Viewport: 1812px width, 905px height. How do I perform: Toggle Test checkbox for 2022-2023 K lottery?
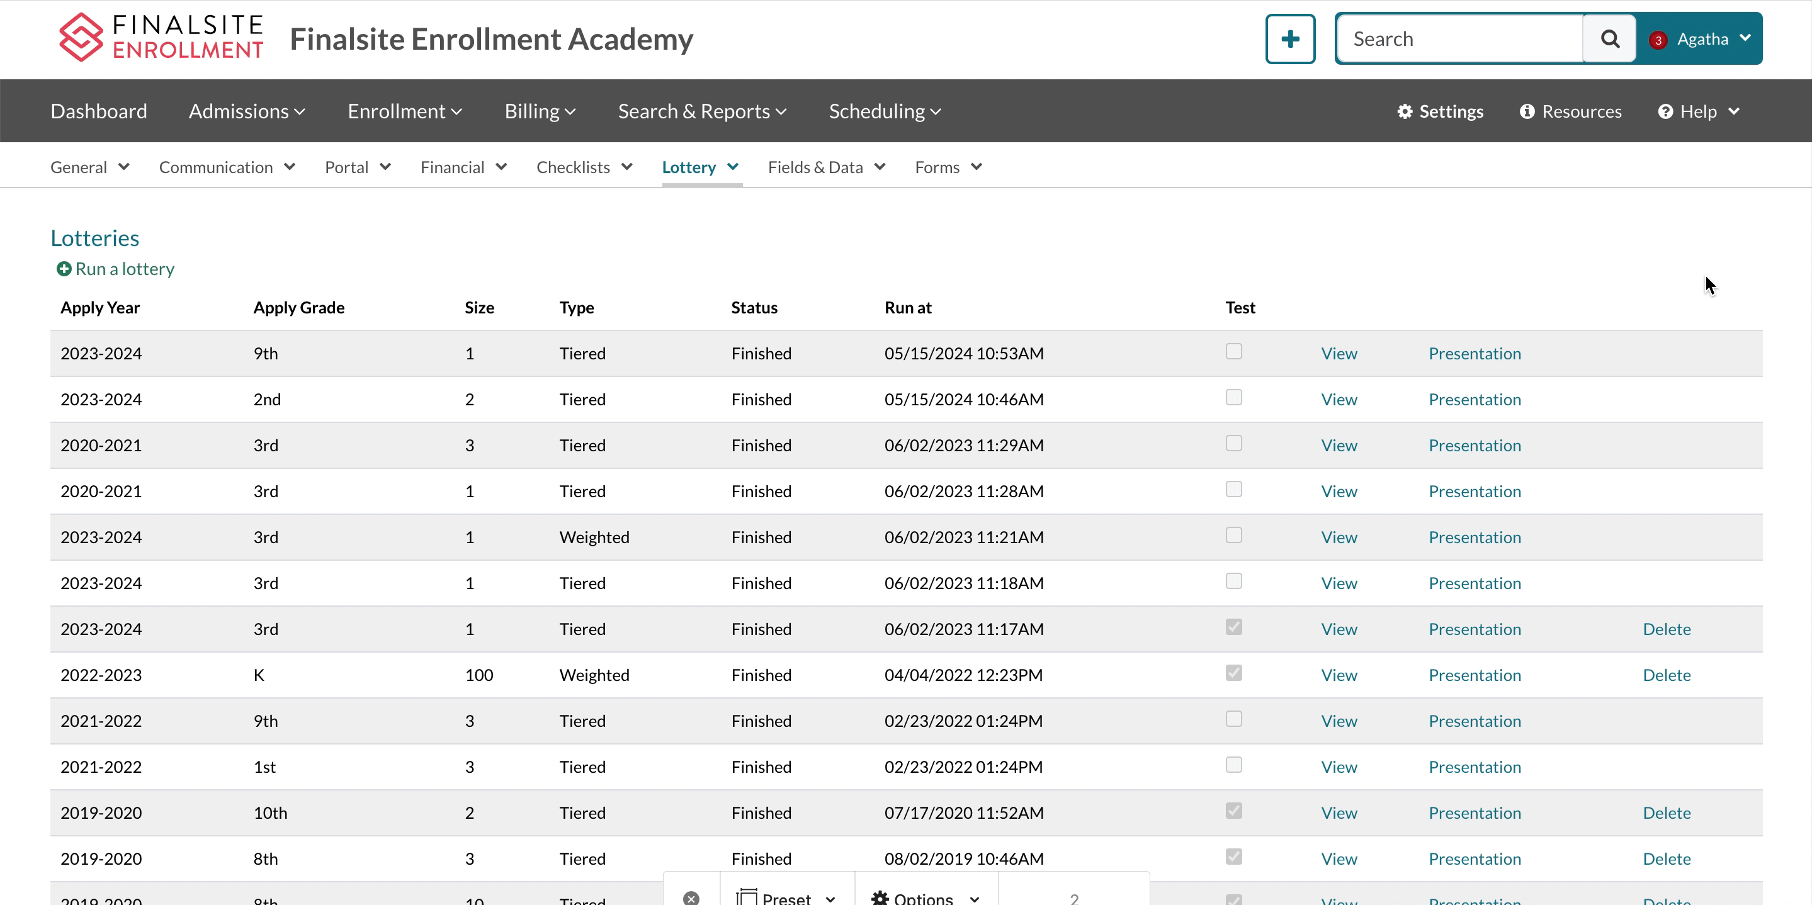pos(1233,673)
